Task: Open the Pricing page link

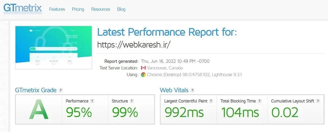Action: click(x=78, y=9)
